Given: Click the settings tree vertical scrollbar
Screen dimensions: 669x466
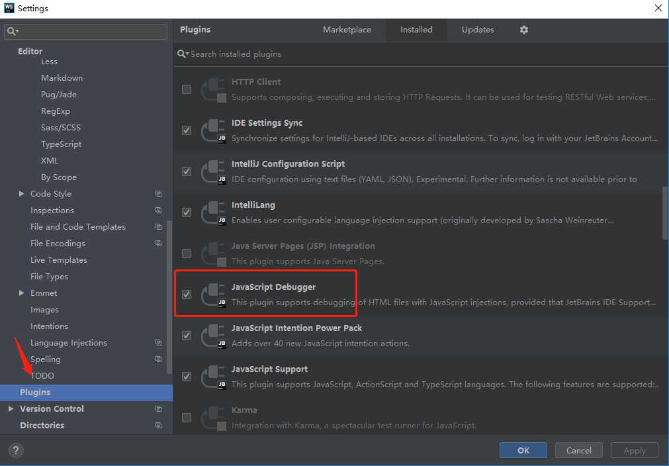Looking at the screenshot, I should (x=169, y=297).
